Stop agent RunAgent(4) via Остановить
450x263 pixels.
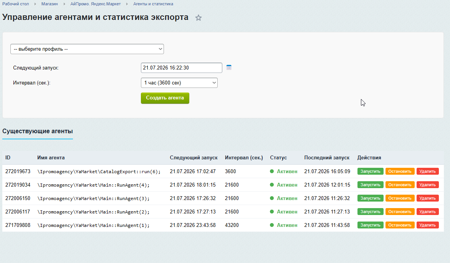pyautogui.click(x=400, y=185)
